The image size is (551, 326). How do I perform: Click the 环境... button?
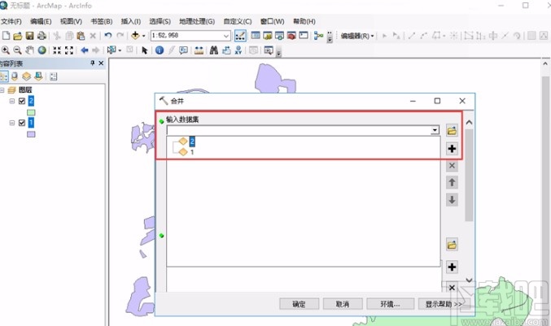pyautogui.click(x=390, y=304)
